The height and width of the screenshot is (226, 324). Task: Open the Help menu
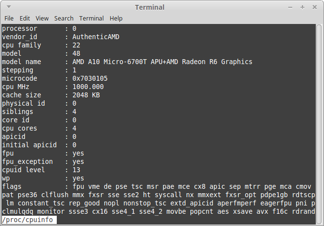[x=116, y=19]
